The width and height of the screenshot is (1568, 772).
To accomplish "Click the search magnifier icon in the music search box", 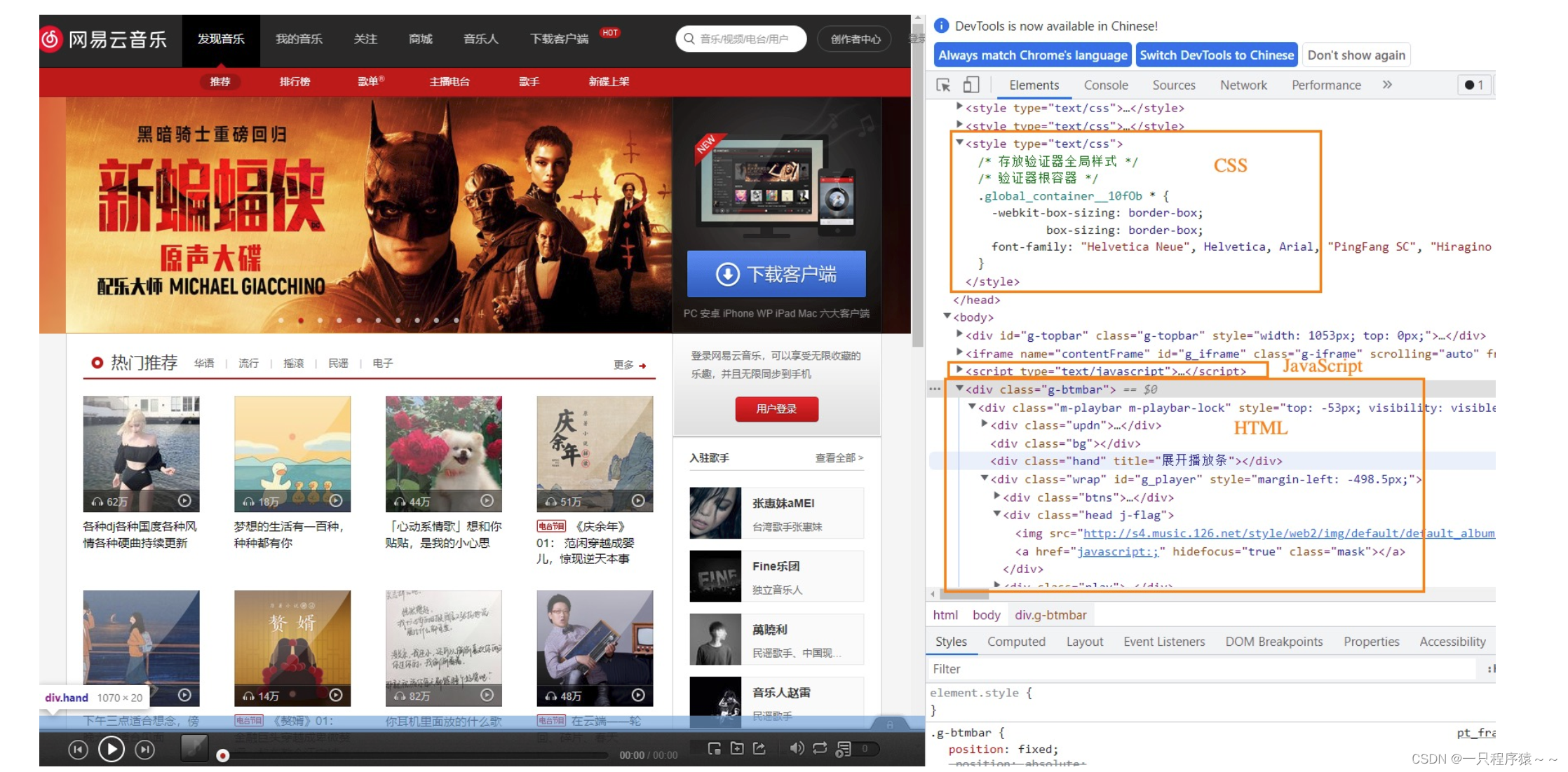I will (689, 39).
